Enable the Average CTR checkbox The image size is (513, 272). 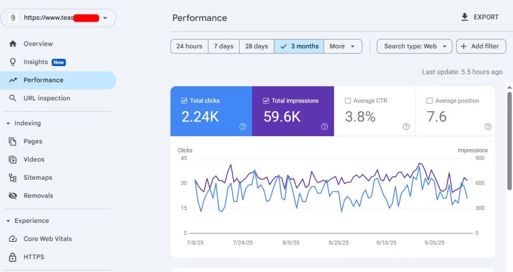[x=348, y=101]
